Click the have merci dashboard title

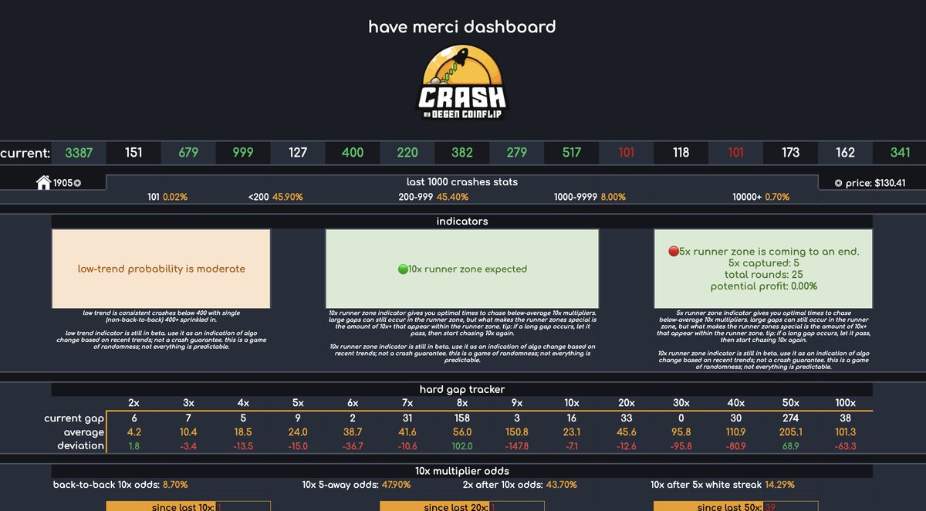[462, 27]
